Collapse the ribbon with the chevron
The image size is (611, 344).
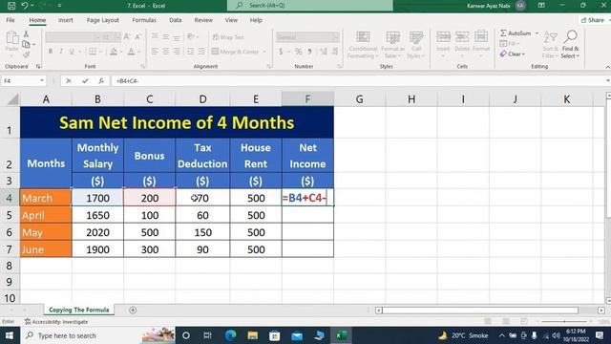pyautogui.click(x=607, y=67)
